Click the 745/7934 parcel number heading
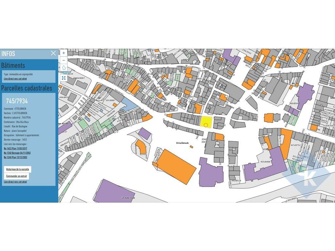The width and height of the screenshot is (335, 251). [17, 101]
